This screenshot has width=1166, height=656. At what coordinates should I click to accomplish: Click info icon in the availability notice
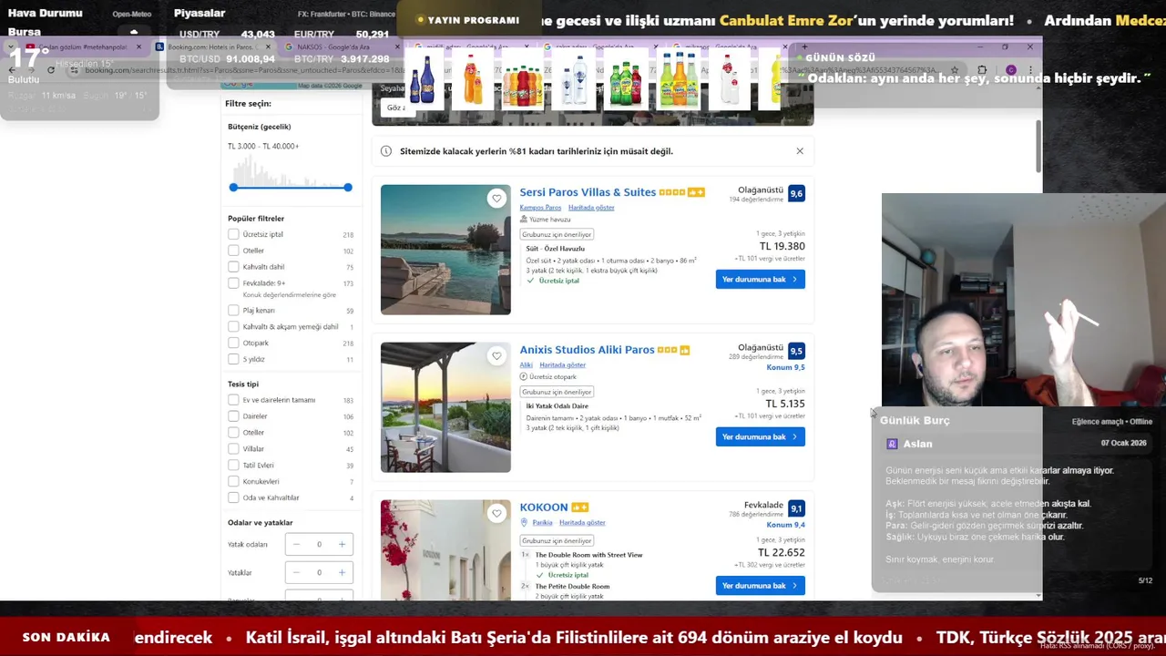[x=386, y=151]
